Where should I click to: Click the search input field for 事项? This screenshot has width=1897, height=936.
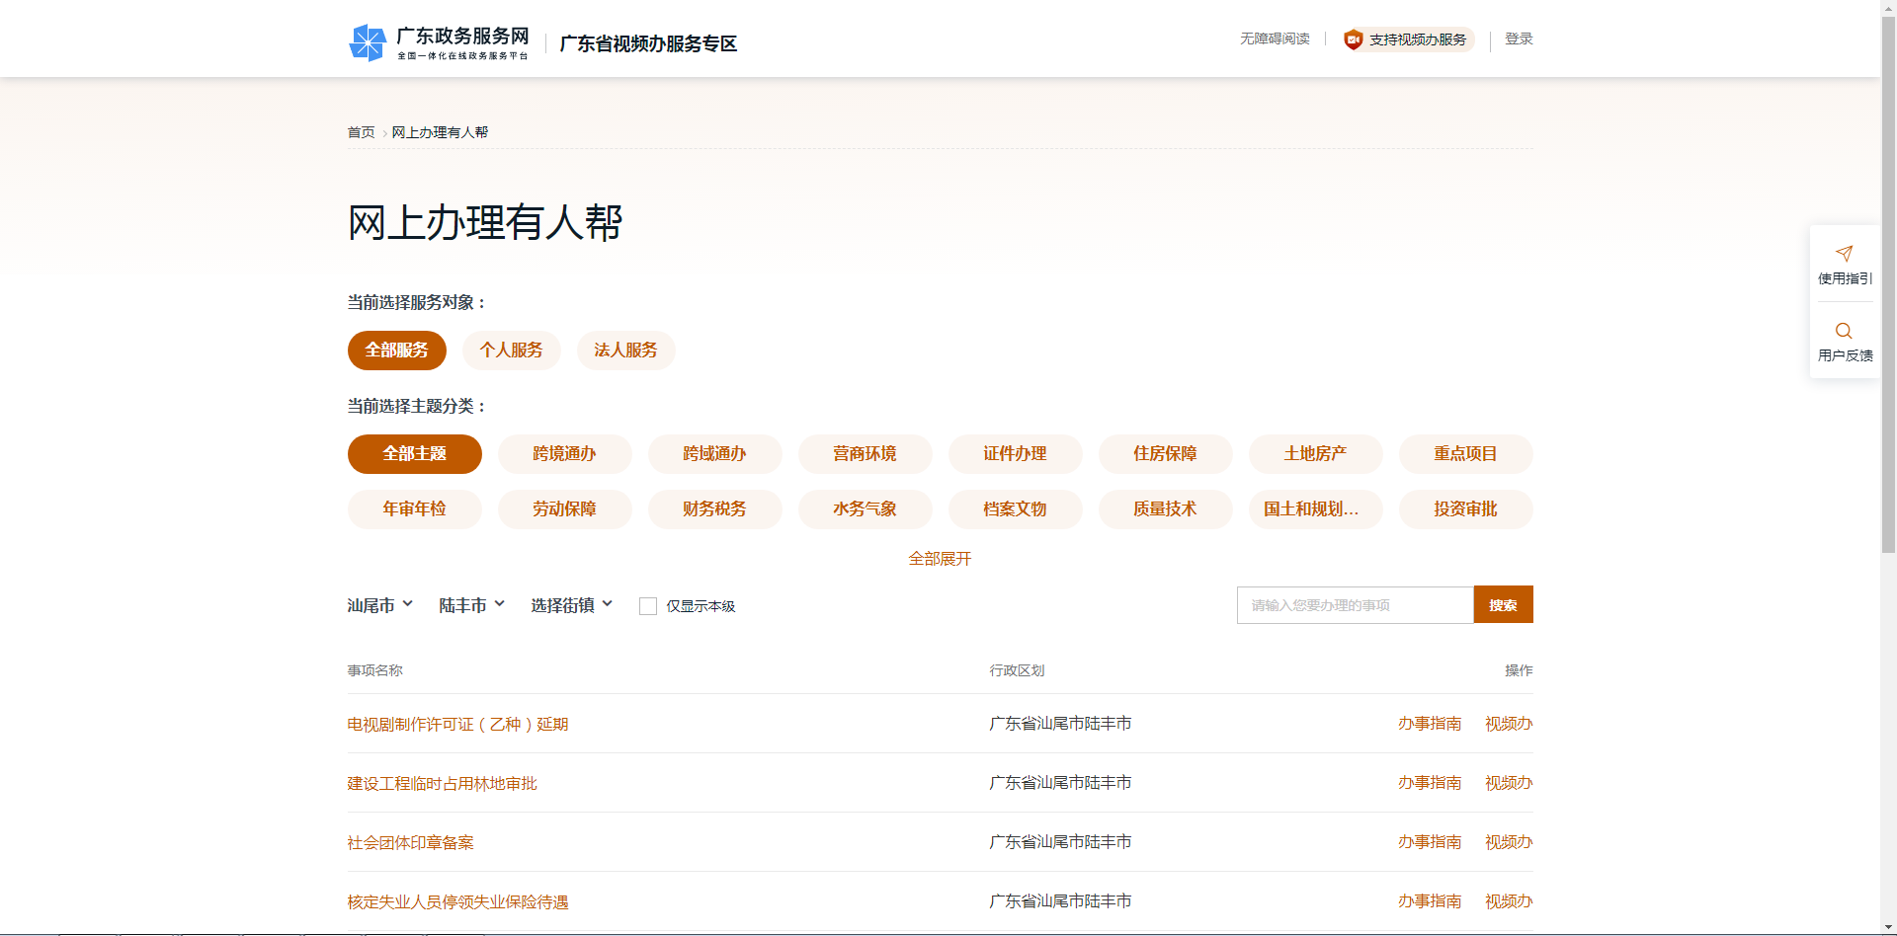[x=1354, y=604]
